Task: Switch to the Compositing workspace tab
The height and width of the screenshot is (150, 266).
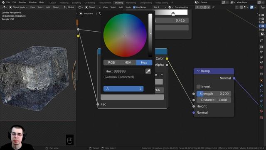Action: (x=146, y=3)
